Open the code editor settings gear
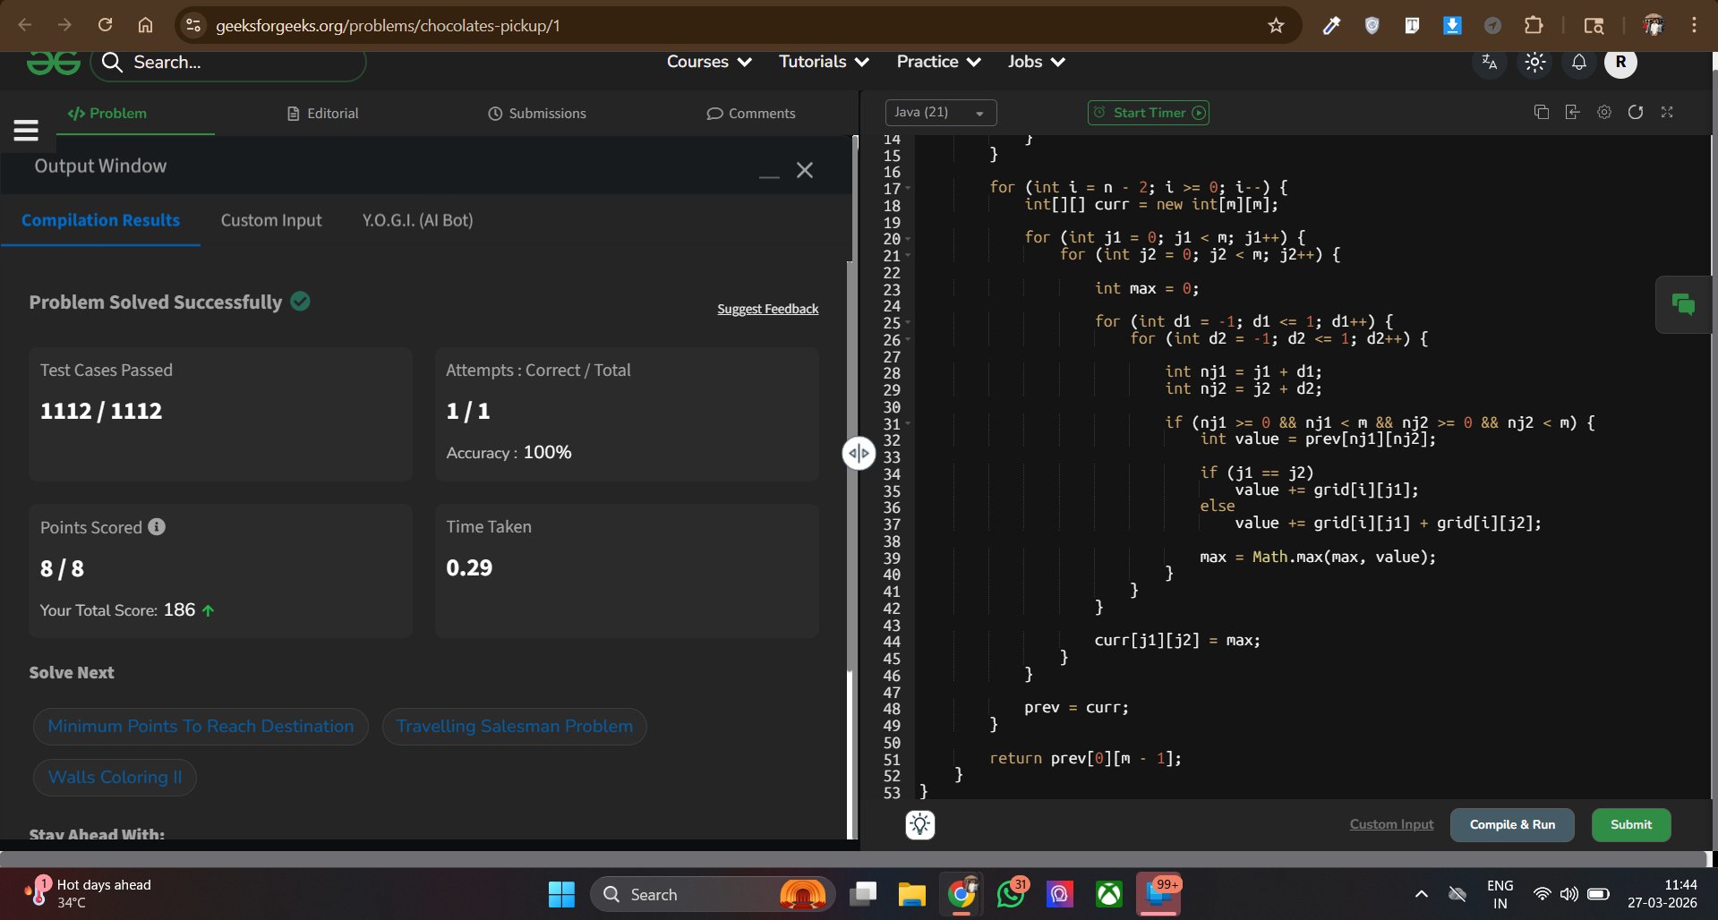 1604,112
